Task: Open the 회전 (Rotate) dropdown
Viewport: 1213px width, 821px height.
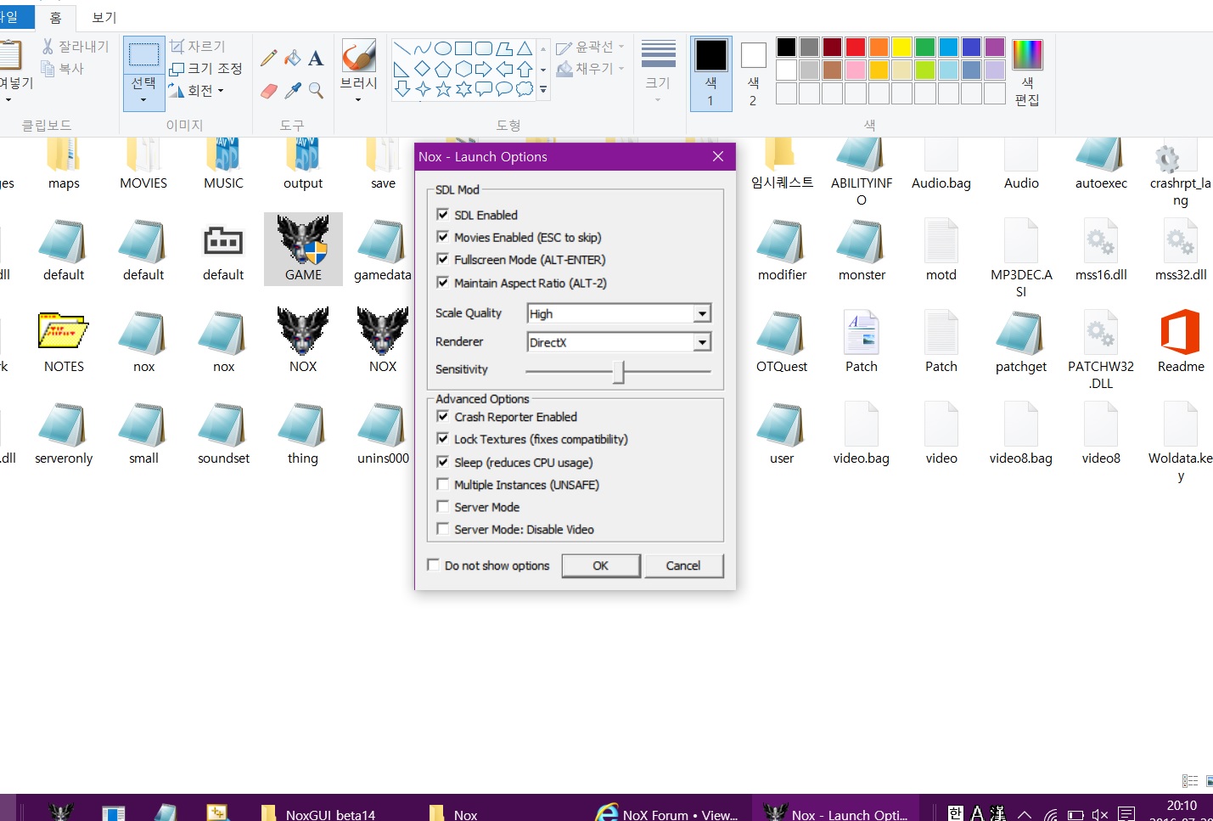Action: (x=197, y=90)
